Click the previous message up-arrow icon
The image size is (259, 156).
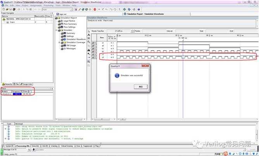pos(29,149)
